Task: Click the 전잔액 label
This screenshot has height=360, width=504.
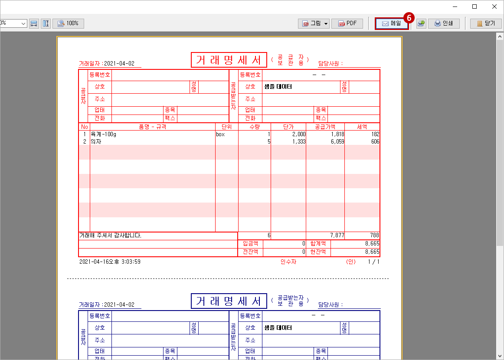Action: click(250, 252)
